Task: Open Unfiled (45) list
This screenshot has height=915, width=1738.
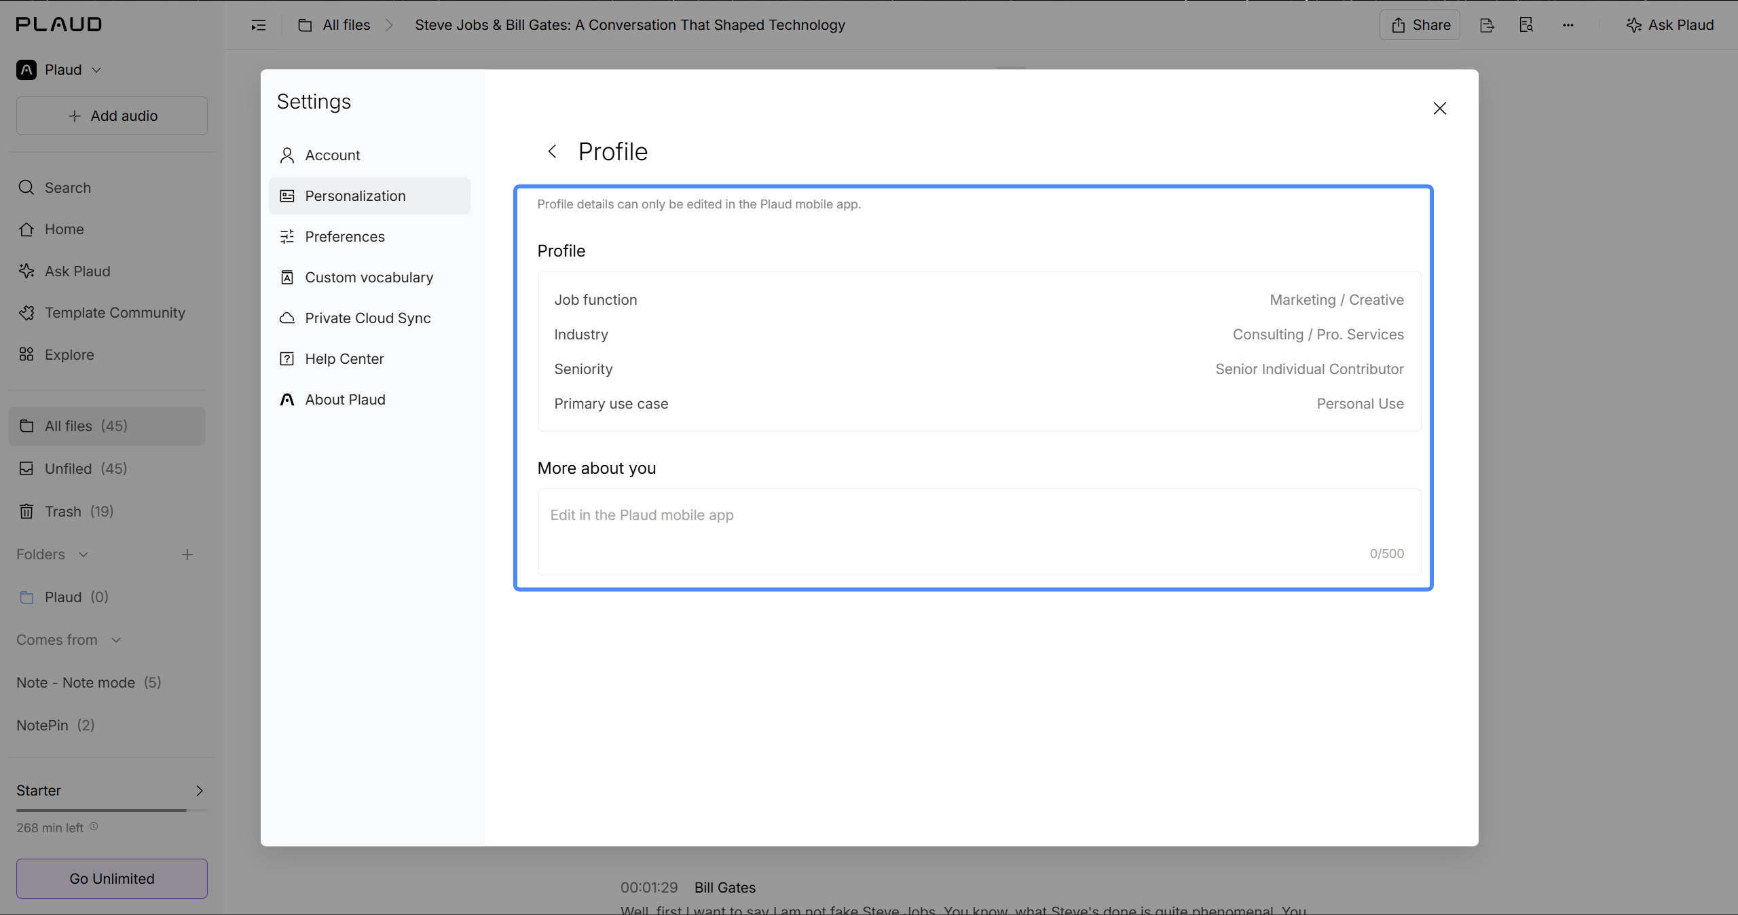Action: [x=107, y=469]
